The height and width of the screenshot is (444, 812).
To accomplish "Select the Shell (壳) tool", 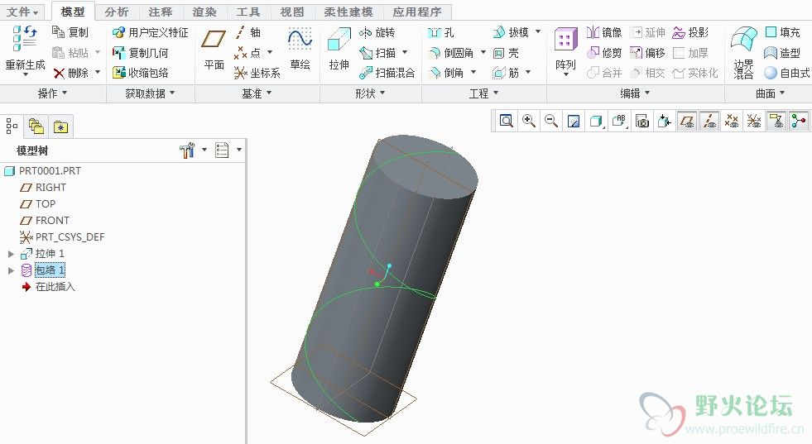I will 506,53.
